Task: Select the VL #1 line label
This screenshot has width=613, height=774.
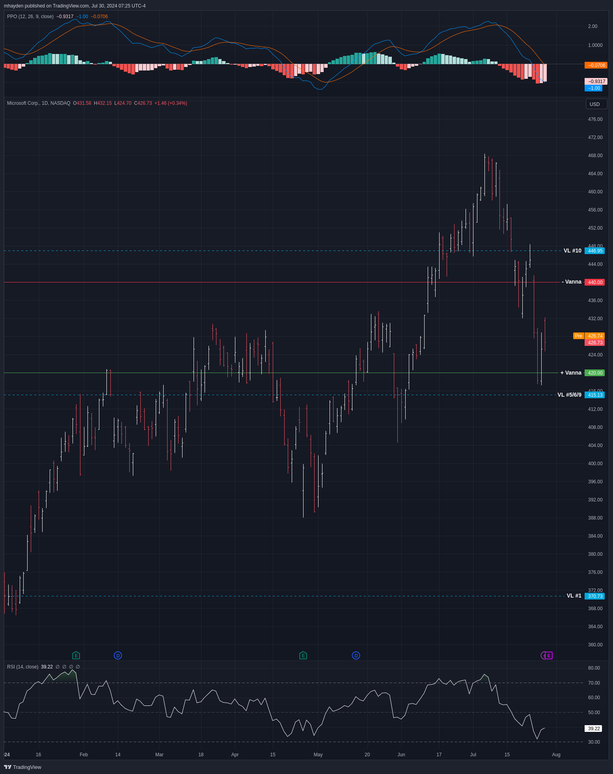Action: click(574, 596)
